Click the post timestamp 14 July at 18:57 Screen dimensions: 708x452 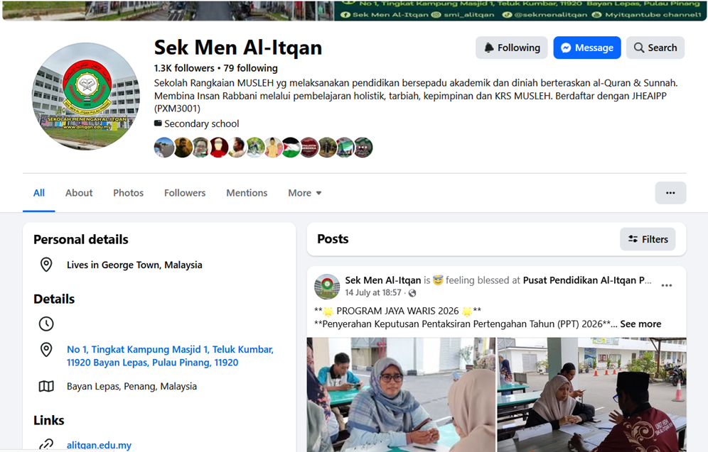373,292
